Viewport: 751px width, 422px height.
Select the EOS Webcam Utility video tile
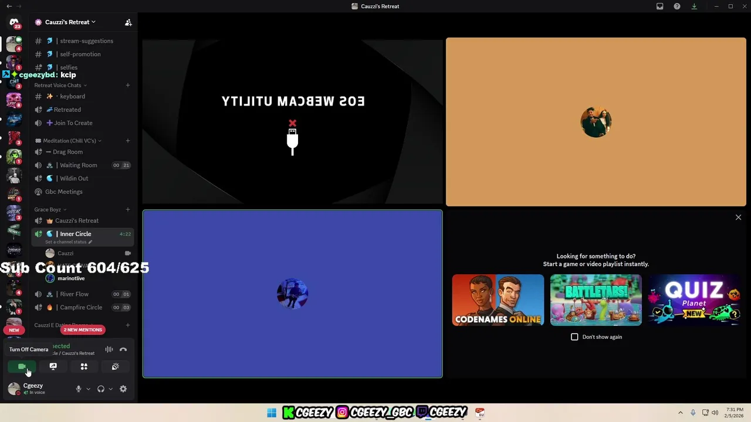pos(292,122)
